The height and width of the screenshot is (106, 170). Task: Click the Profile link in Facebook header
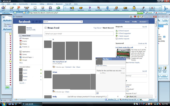point(134,22)
